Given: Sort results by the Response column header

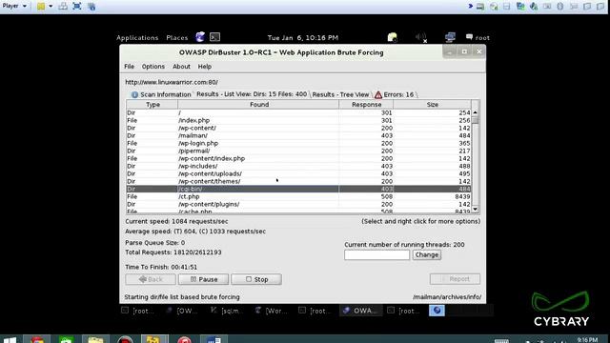Looking at the screenshot, I should tap(366, 105).
